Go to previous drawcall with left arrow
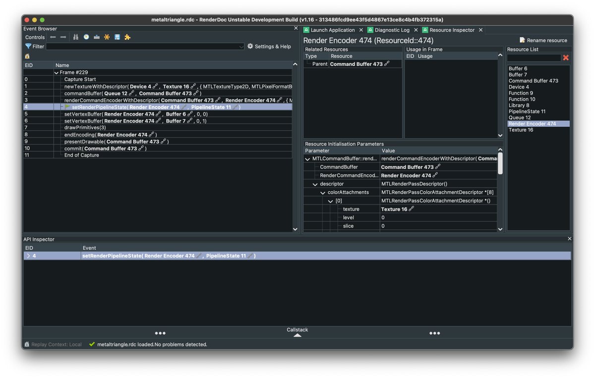The height and width of the screenshot is (378, 595). coord(53,37)
